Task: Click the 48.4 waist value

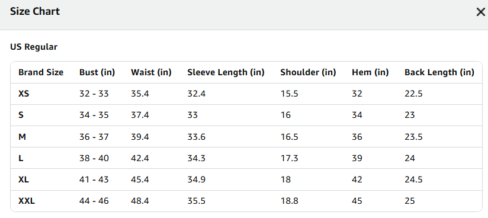Action: tap(140, 201)
